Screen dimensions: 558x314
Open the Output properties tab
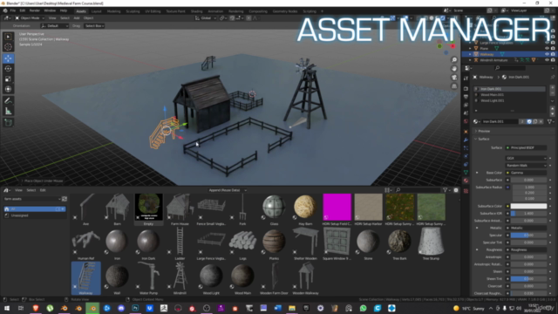tap(466, 97)
